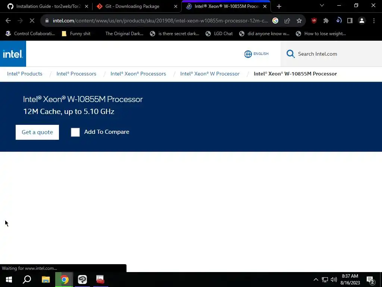
Task: Click the Google icon in address bar
Action: (x=275, y=21)
